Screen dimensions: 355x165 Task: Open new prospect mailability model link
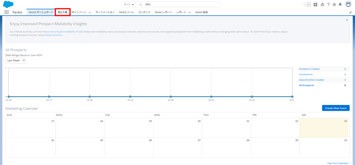[66, 31]
